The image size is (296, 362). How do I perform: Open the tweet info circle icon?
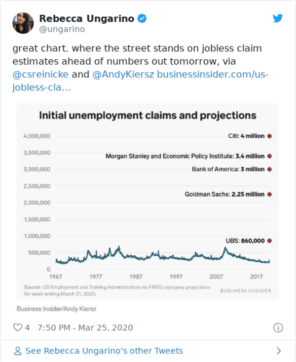tap(278, 327)
